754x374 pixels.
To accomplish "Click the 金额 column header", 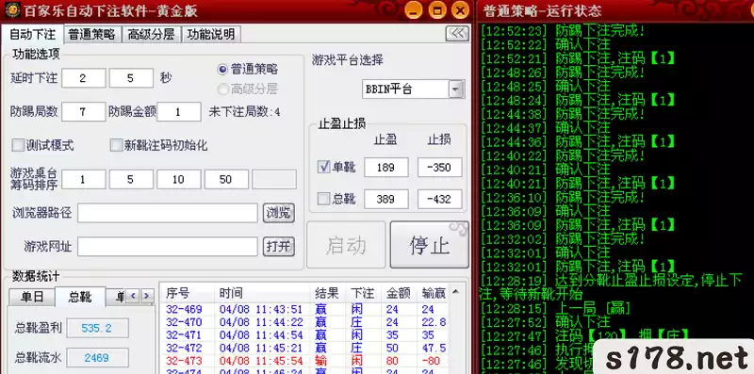I will [399, 293].
